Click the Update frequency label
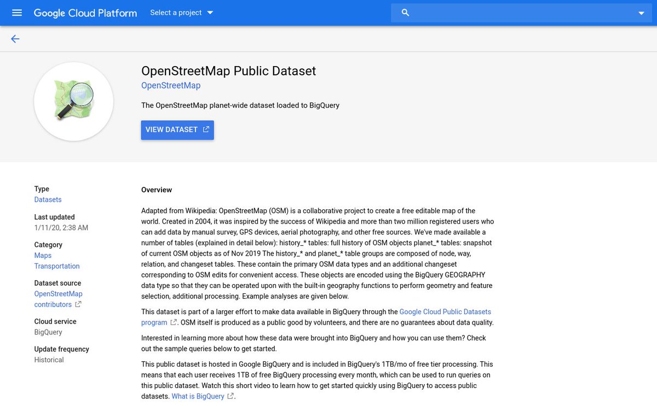 (x=61, y=349)
